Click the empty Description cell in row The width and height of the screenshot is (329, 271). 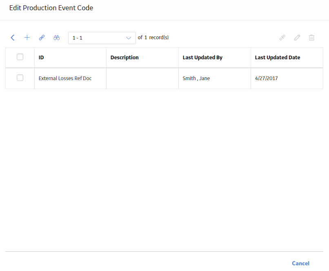pyautogui.click(x=142, y=78)
